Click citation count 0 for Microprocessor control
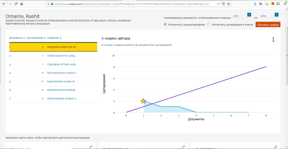 42,73
